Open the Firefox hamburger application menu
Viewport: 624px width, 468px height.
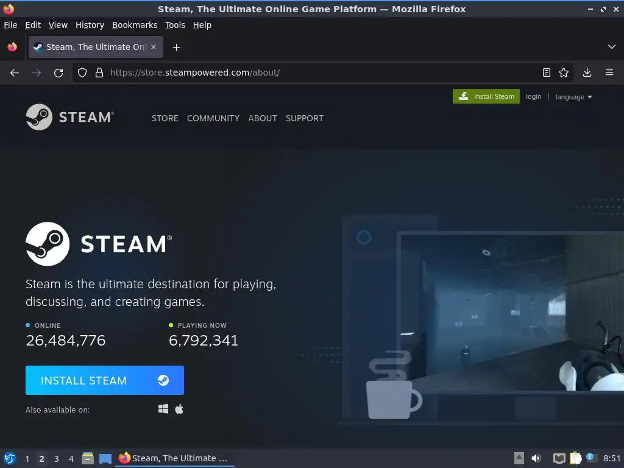tap(609, 73)
